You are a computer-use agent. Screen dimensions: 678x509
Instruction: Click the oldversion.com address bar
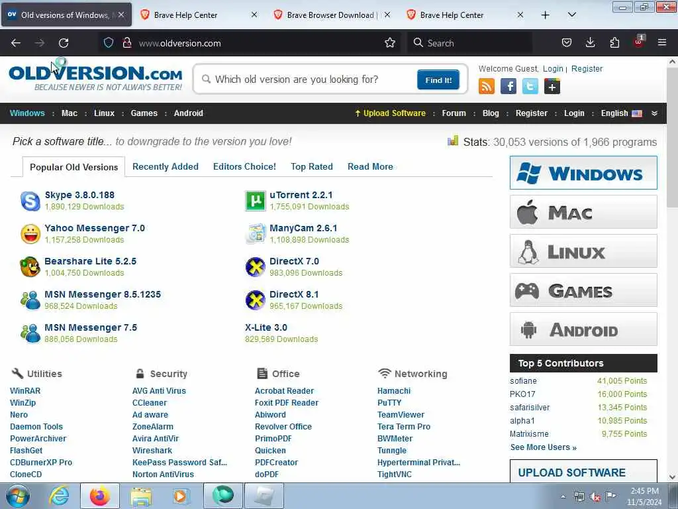249,43
